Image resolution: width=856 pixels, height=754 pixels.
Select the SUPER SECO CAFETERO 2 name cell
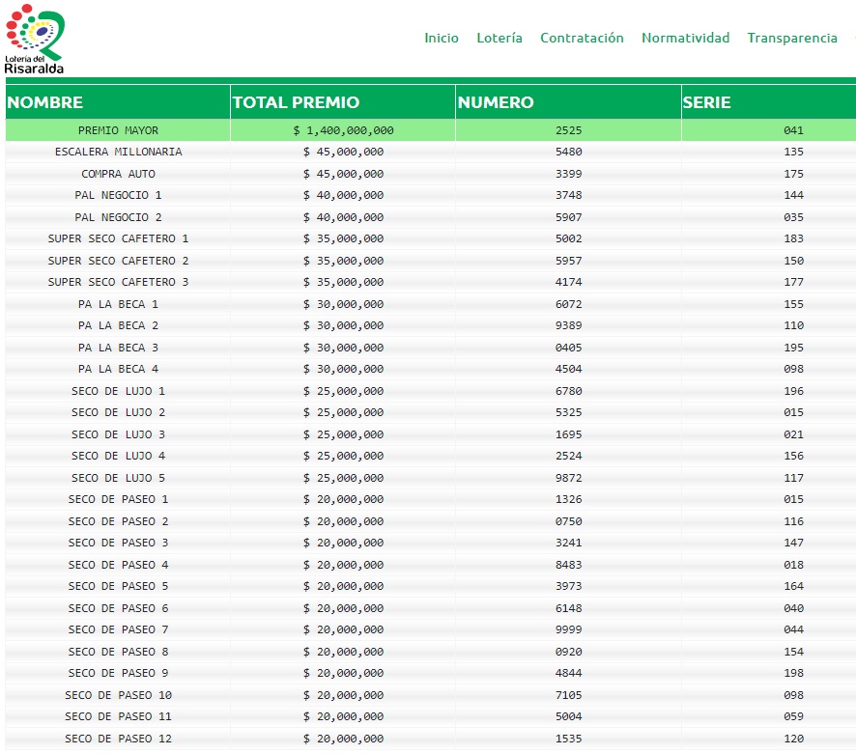(118, 261)
